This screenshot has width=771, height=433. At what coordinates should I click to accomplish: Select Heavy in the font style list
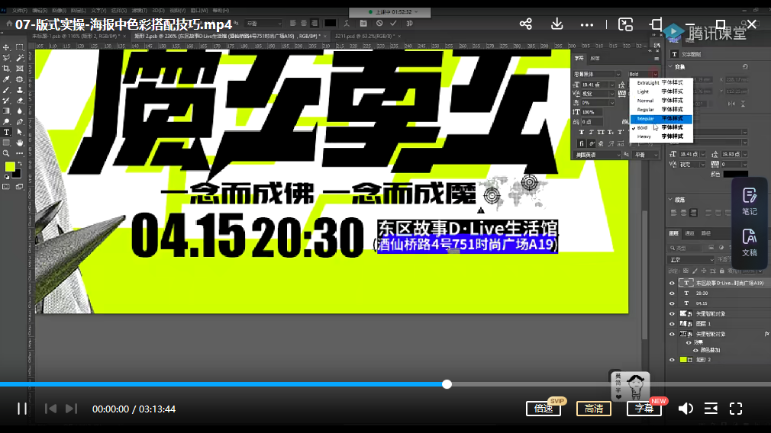[x=644, y=136]
